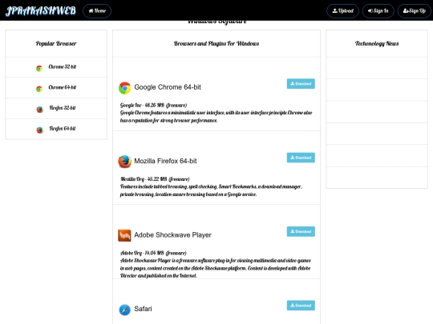Screen dimensions: 433x324
Task: Open Chrome 64-bit sidebar link
Action: coord(62,88)
